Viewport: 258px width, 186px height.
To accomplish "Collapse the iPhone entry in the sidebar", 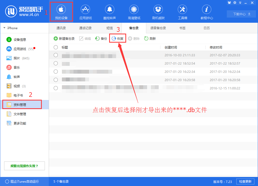I will (x=4, y=28).
